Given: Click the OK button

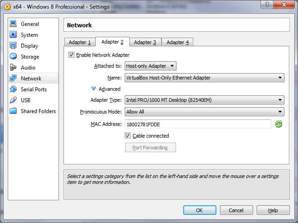Looking at the screenshot, I should pos(200,210).
